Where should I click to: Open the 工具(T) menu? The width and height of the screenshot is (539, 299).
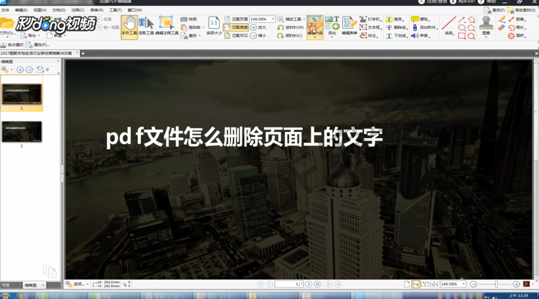[115, 10]
